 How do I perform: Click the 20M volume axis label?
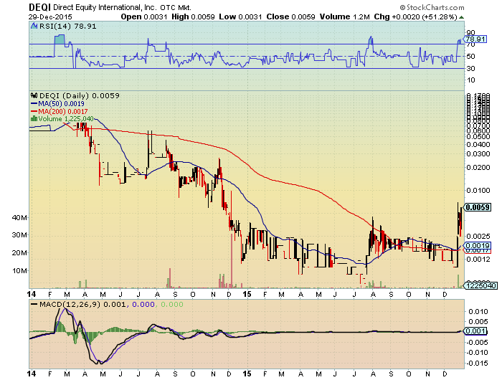point(19,253)
